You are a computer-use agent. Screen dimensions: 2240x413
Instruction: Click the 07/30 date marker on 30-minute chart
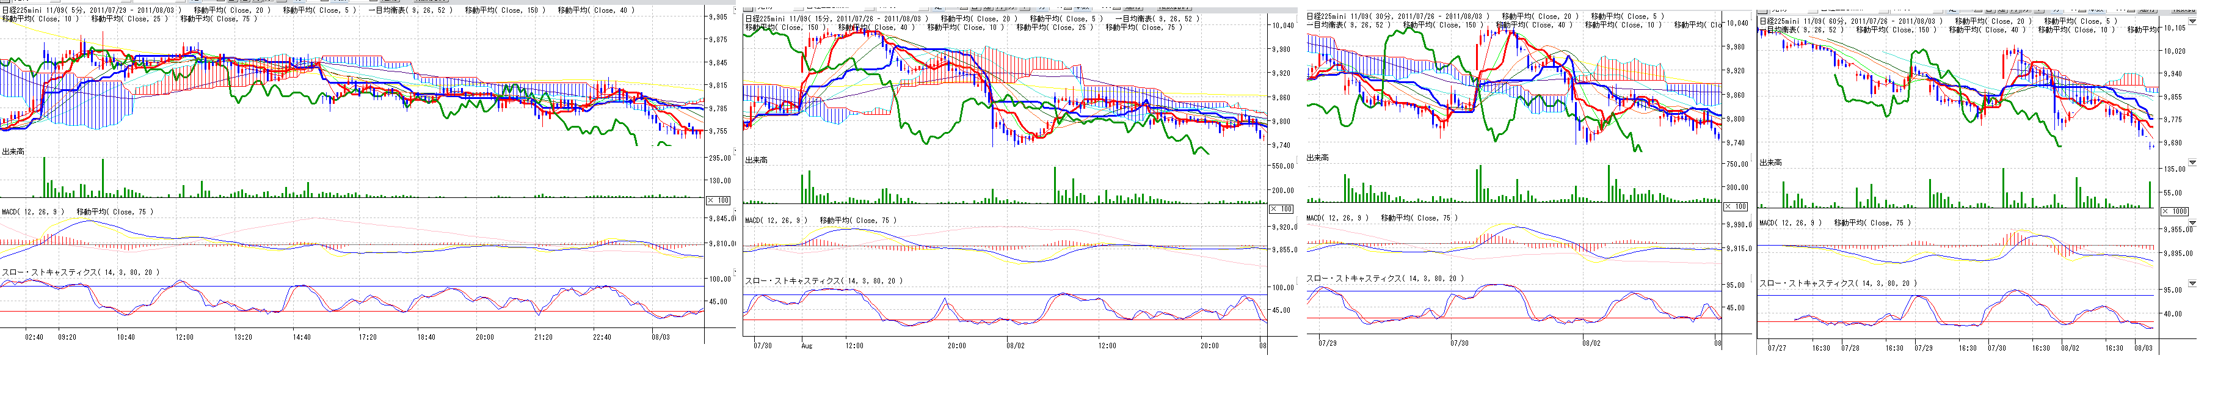(1459, 343)
